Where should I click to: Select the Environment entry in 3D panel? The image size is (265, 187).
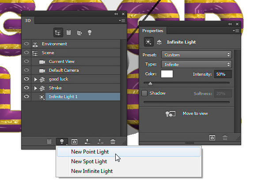click(x=71, y=44)
